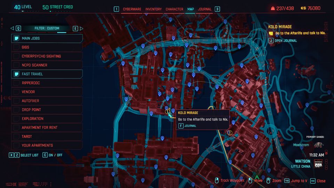Click the green player position arrow
Screen dimensions: 334x188
pyautogui.click(x=257, y=177)
